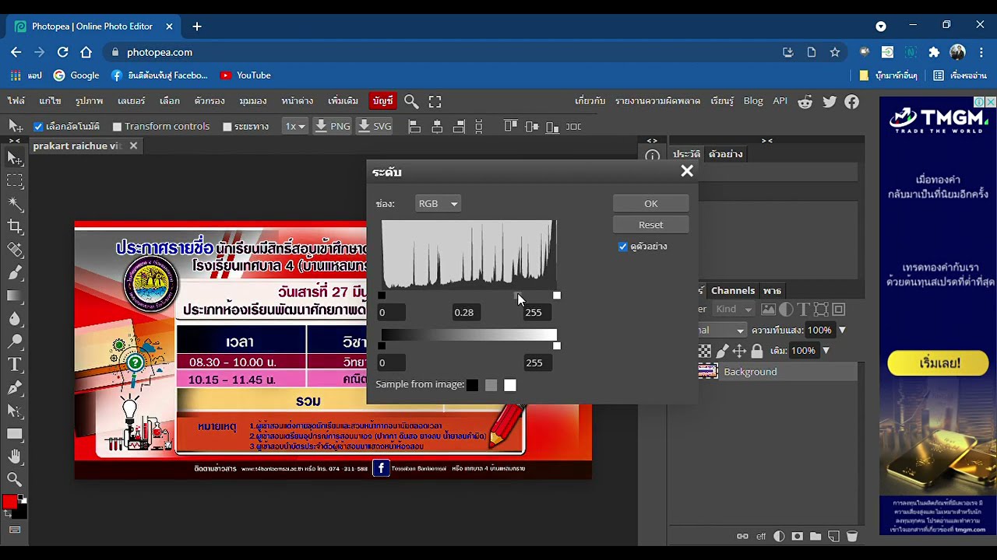Select the Brush tool

tap(15, 273)
